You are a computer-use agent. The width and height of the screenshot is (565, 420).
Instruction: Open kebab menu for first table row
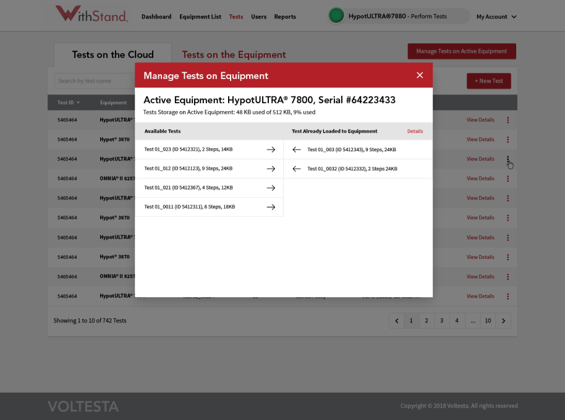pyautogui.click(x=508, y=120)
